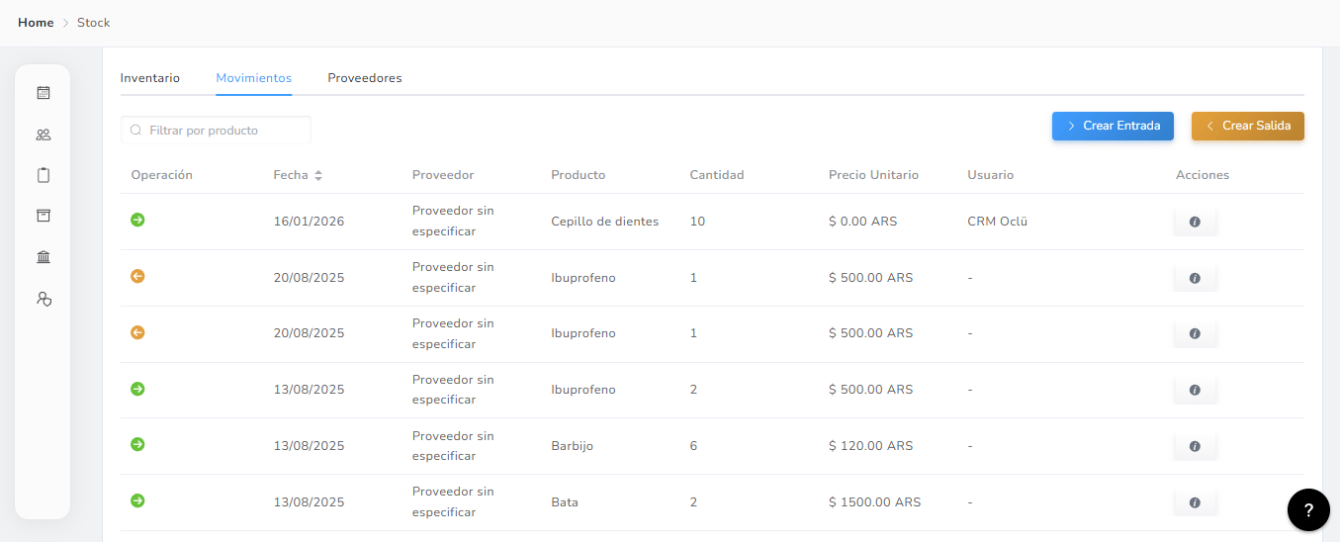
Task: Open the stock archive box icon in sidebar
Action: [x=44, y=216]
